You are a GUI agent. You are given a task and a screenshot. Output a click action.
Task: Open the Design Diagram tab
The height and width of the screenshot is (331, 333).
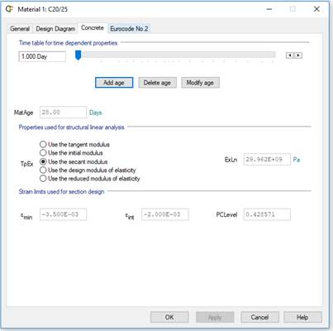point(55,29)
